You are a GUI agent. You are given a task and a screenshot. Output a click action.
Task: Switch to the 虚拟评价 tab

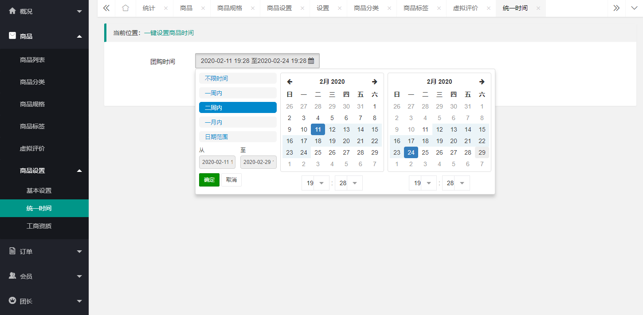pyautogui.click(x=466, y=8)
